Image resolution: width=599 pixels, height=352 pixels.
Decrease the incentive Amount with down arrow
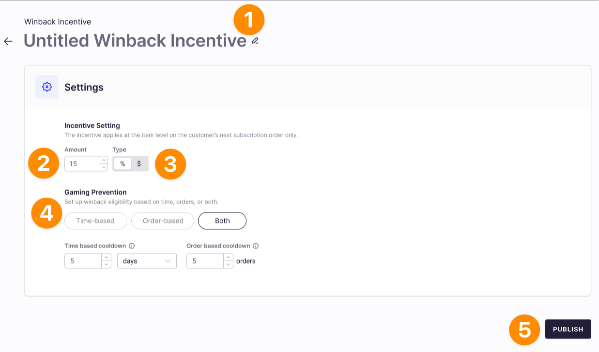103,167
